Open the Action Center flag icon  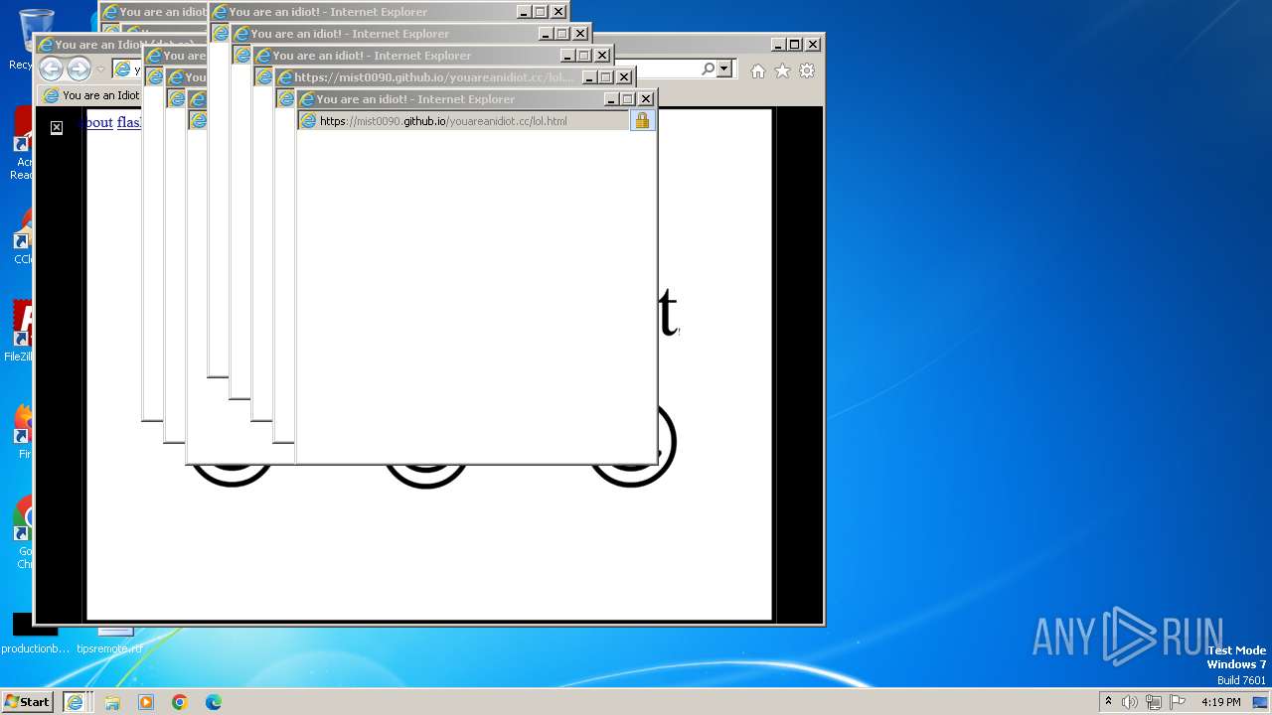click(1178, 702)
